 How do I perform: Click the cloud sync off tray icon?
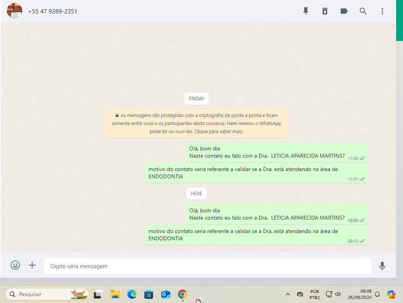(x=300, y=294)
